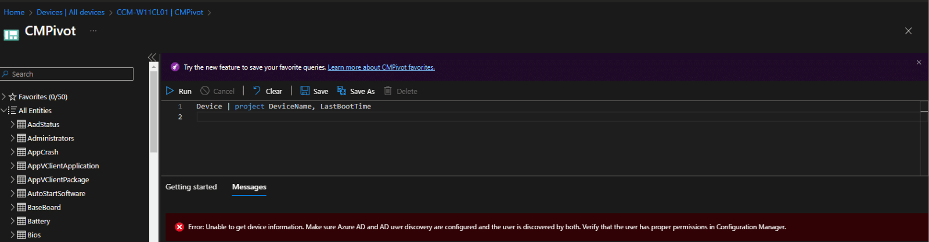Image resolution: width=929 pixels, height=242 pixels.
Task: Click the Bios table icon
Action: click(x=21, y=235)
